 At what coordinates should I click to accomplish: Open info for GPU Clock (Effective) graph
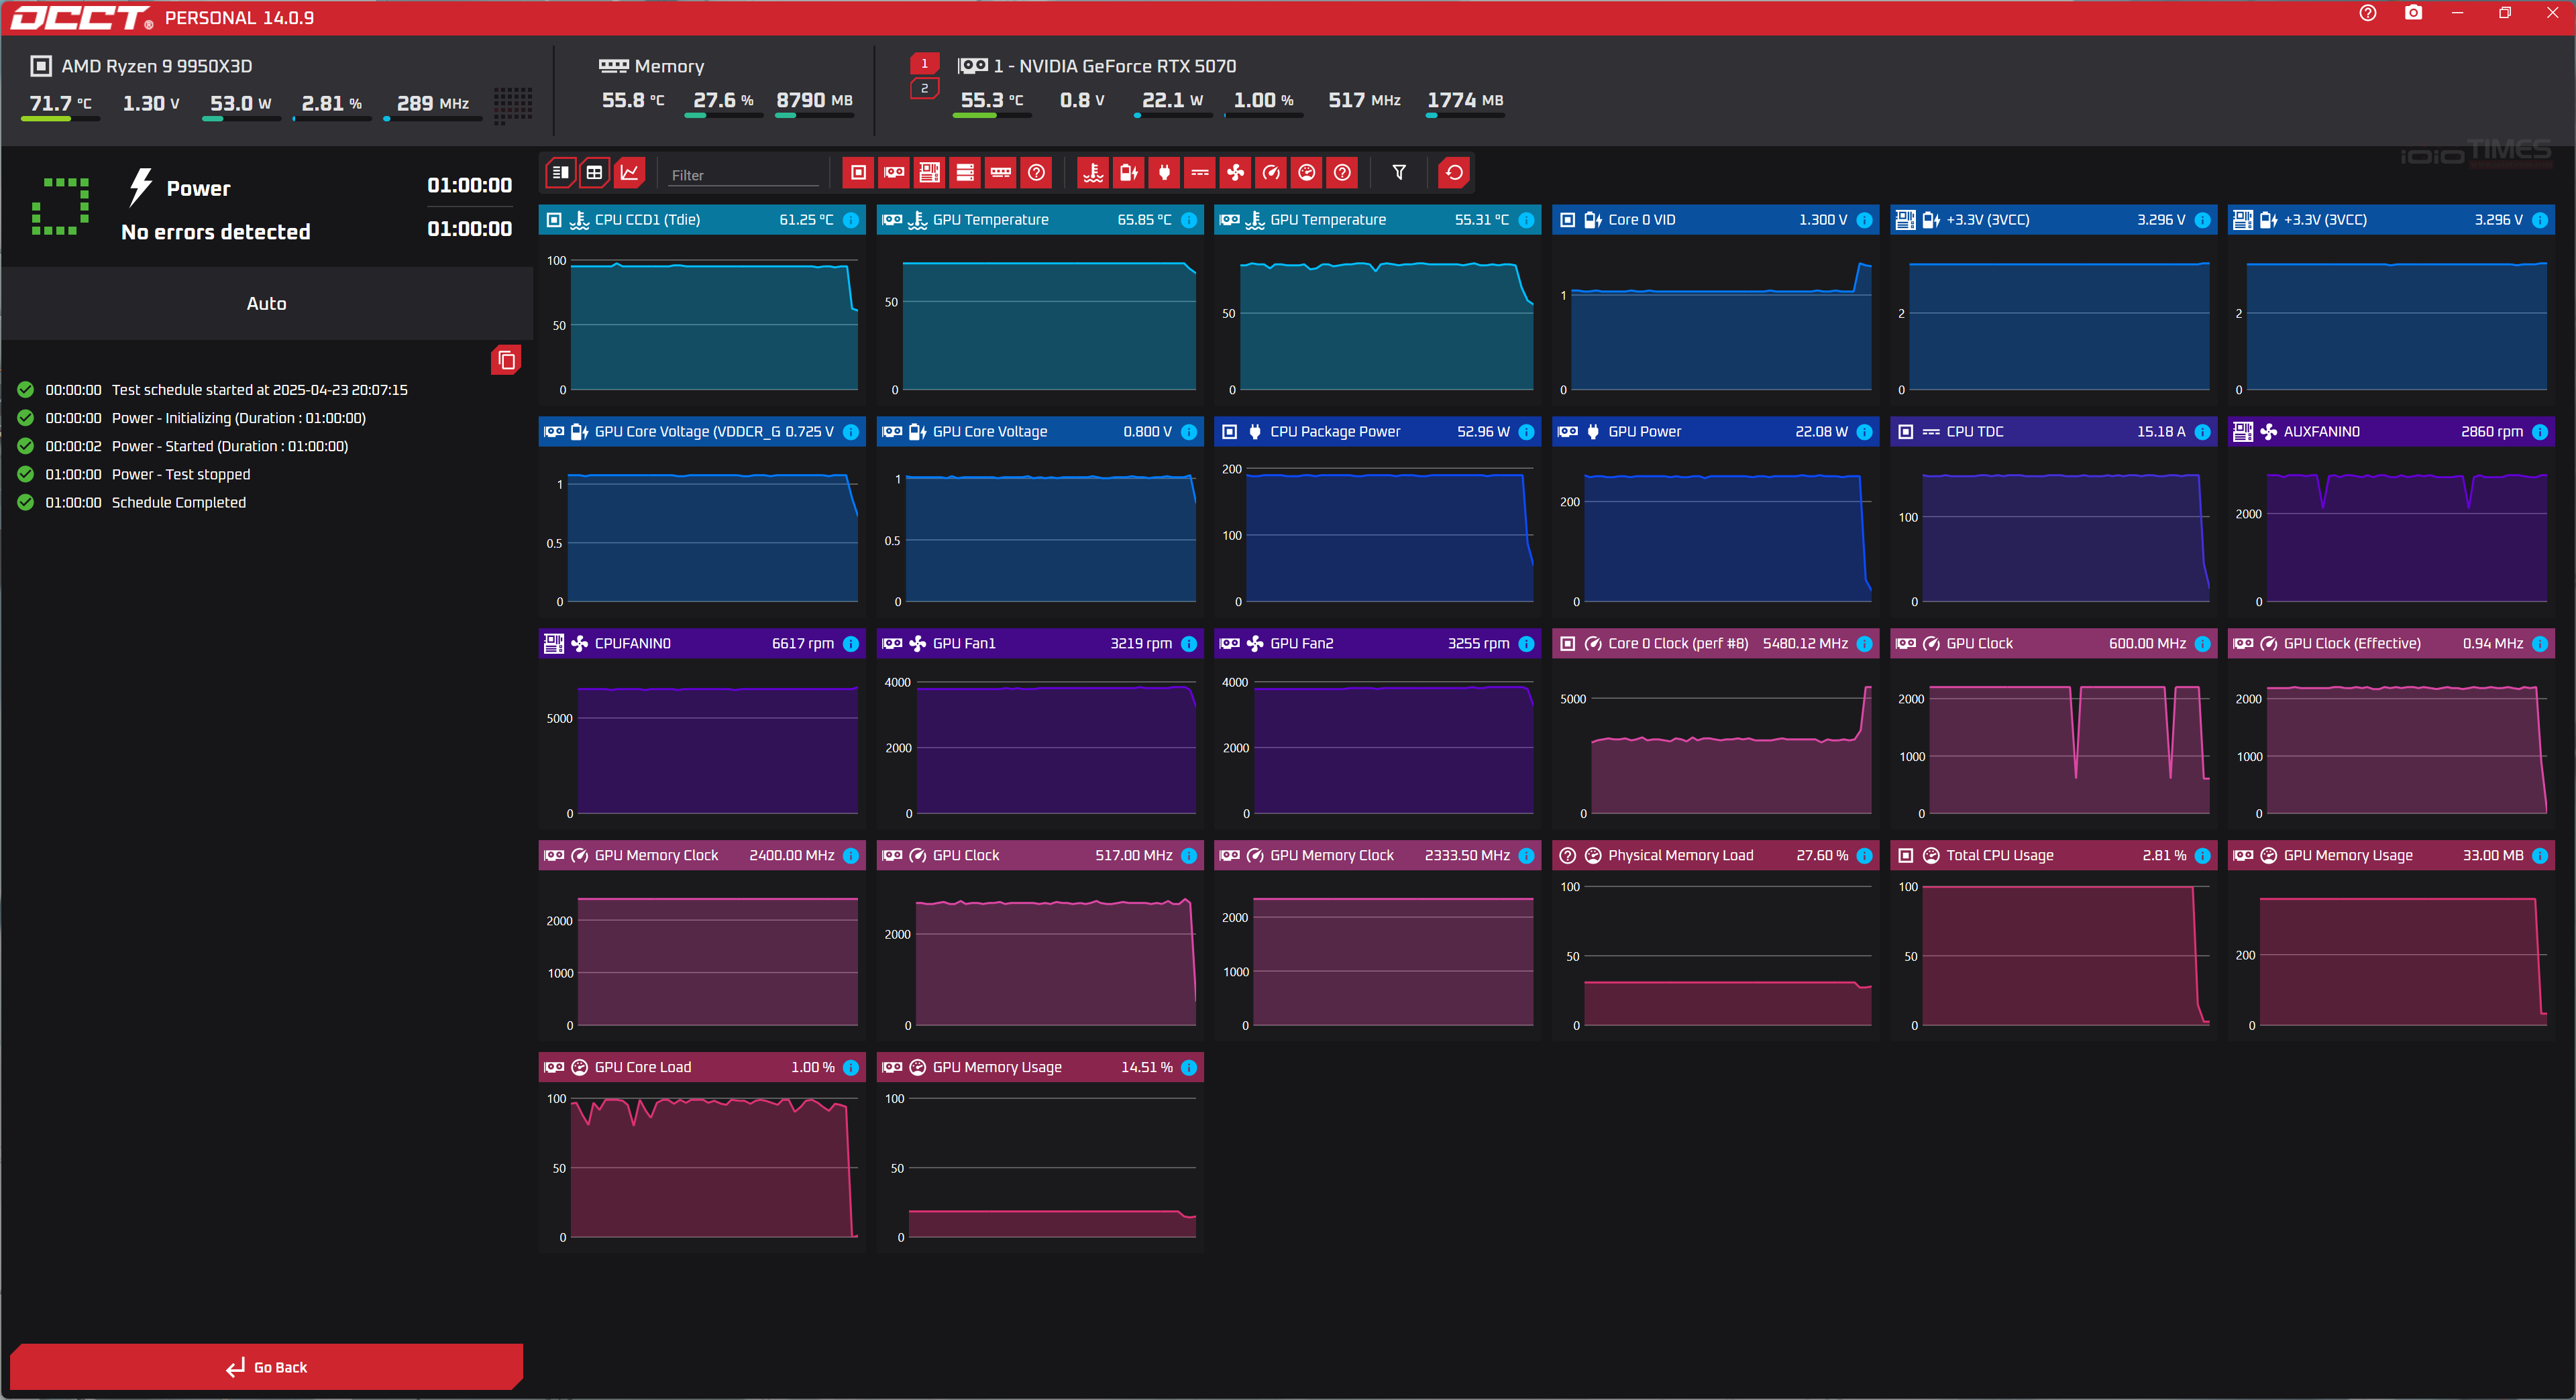pyautogui.click(x=2539, y=644)
